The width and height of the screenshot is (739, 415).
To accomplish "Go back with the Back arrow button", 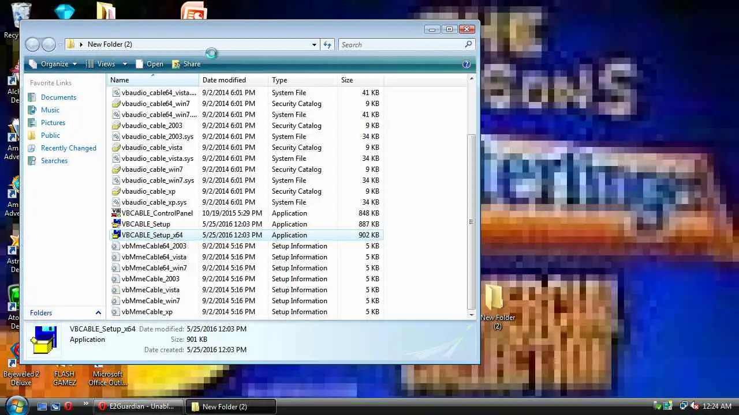I will tap(32, 44).
